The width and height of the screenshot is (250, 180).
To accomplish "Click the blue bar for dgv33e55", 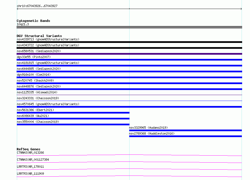I will [x=129, y=60].
